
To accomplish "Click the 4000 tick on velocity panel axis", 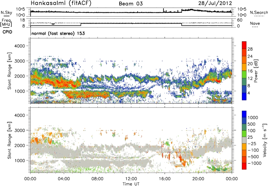I will pyautogui.click(x=19, y=115).
